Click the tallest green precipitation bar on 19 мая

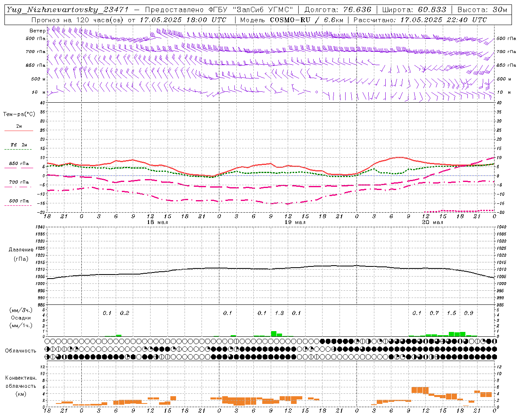[x=274, y=334]
